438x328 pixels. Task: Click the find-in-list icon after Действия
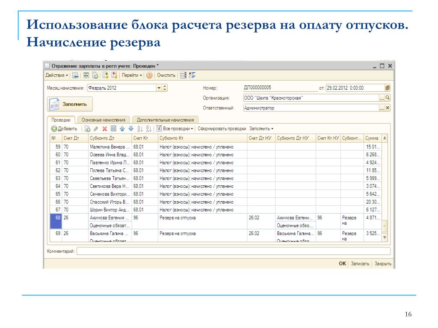(75, 75)
